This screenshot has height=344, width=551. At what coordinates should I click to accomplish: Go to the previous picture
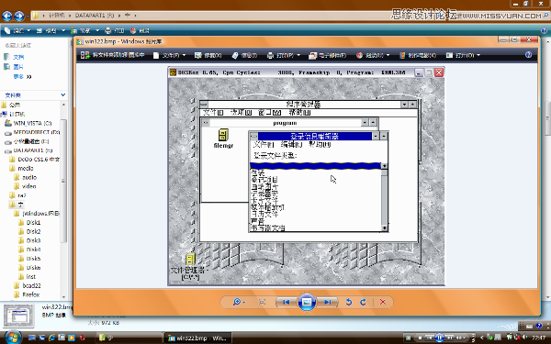(286, 302)
